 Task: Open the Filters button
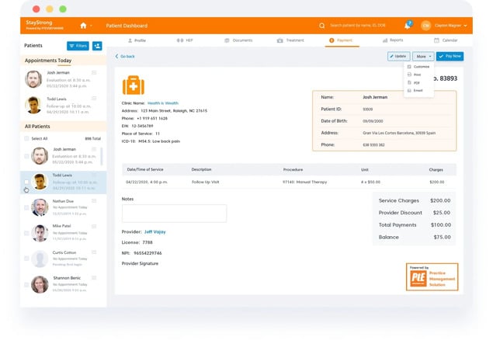(x=78, y=46)
